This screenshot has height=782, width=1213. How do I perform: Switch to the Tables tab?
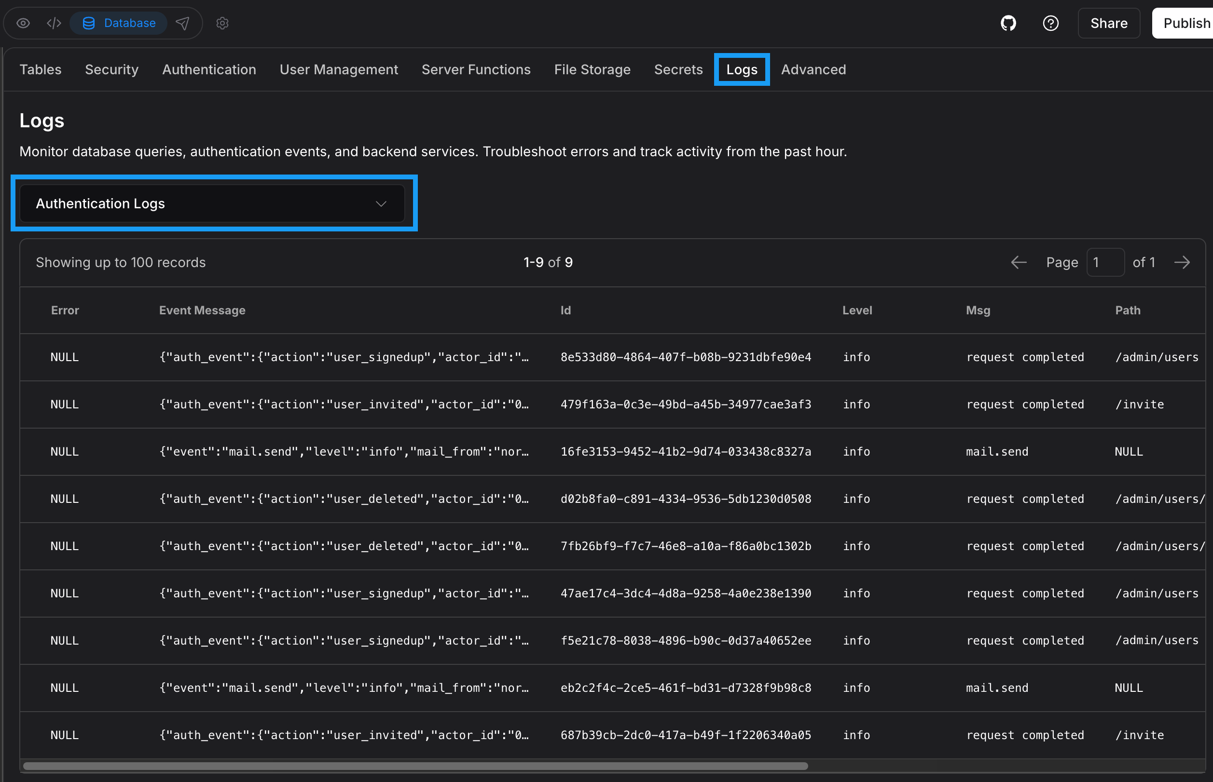41,69
